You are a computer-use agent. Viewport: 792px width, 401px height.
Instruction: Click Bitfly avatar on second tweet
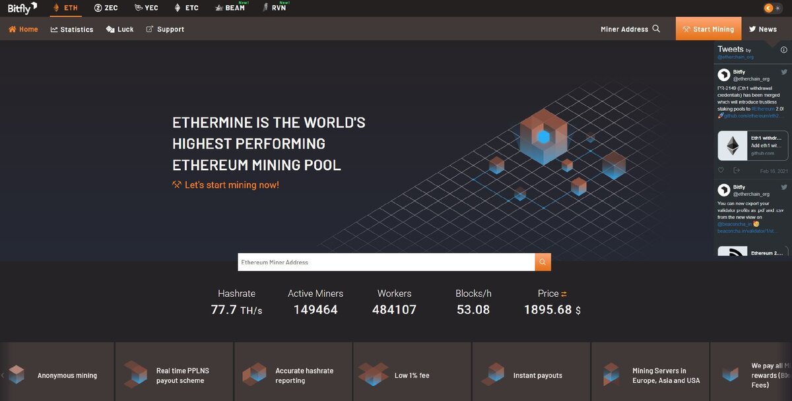724,190
